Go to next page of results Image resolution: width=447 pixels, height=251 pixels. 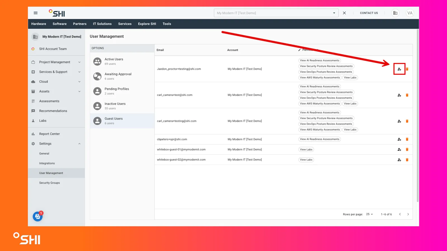(x=408, y=214)
